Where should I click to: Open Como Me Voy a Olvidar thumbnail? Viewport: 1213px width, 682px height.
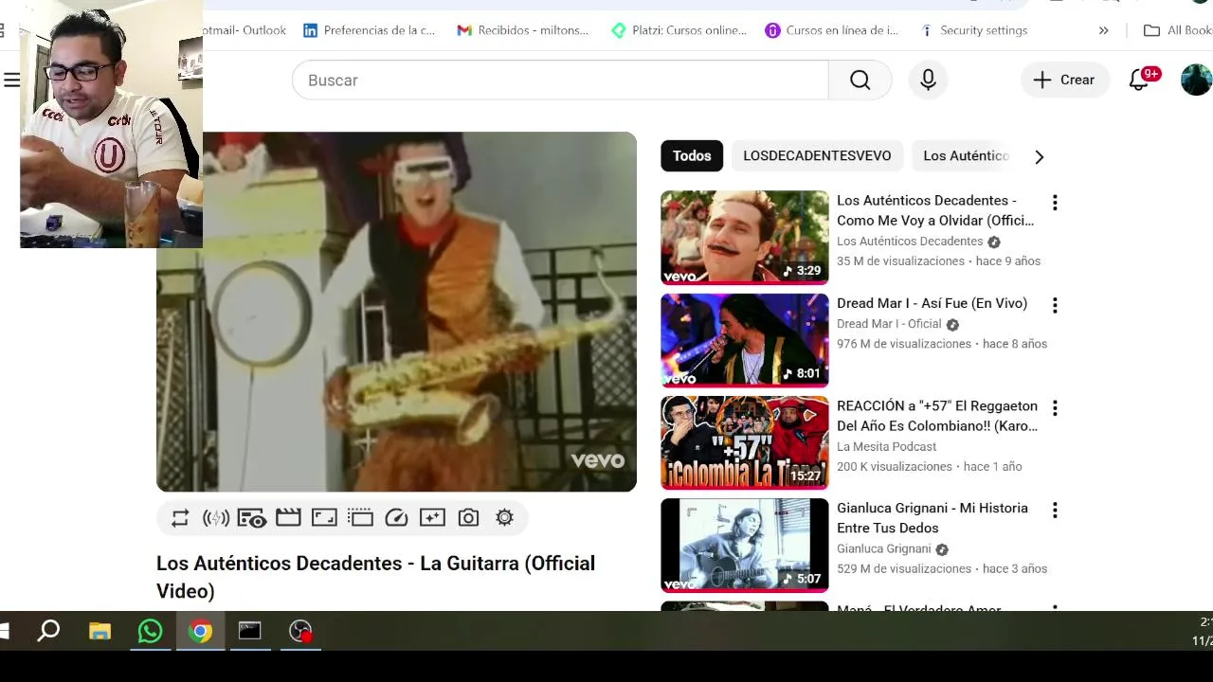tap(744, 238)
